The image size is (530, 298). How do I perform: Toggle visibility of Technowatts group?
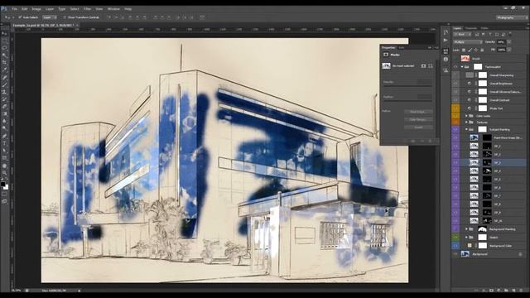click(455, 67)
